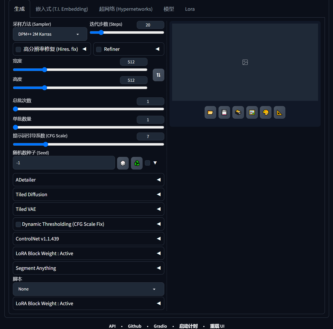Click the floppy disk save icon

pos(224,112)
